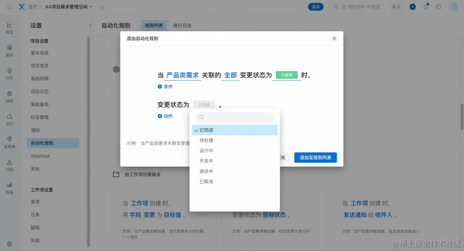Open the 里程碑 milestones view
Viewport: 464px width, 251px height.
point(9,142)
